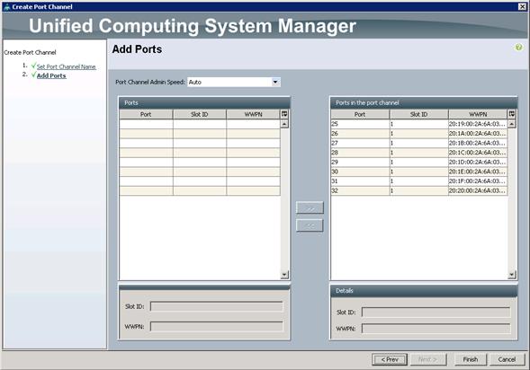
Task: Click scroll up arrow in Ports table
Action: (x=284, y=124)
